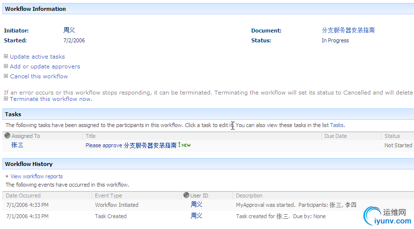Click the presence icon in Assigned To header
Viewport: 414px width, 229px height.
tap(7, 135)
